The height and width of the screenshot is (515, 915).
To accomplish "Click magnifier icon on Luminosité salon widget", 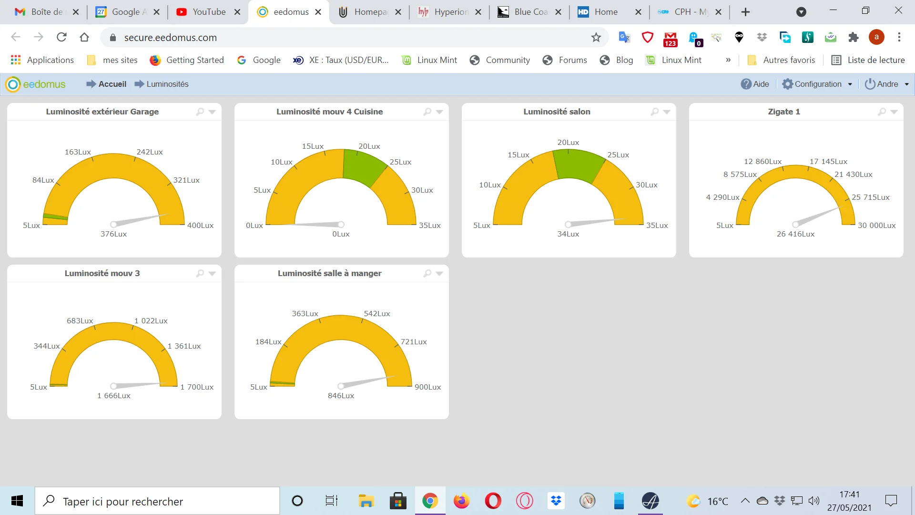I will [655, 112].
